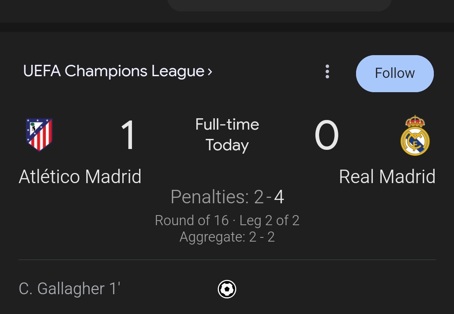The image size is (454, 314).
Task: Select the Atlético Madrid team name
Action: tap(80, 176)
